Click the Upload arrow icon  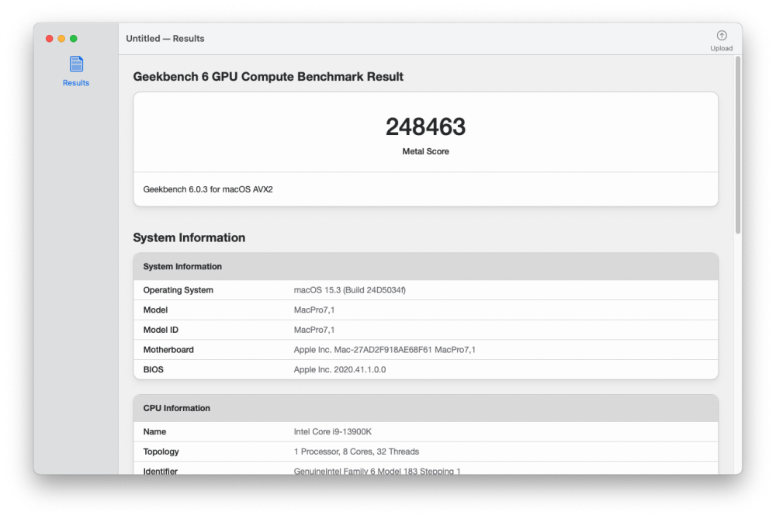tap(722, 35)
